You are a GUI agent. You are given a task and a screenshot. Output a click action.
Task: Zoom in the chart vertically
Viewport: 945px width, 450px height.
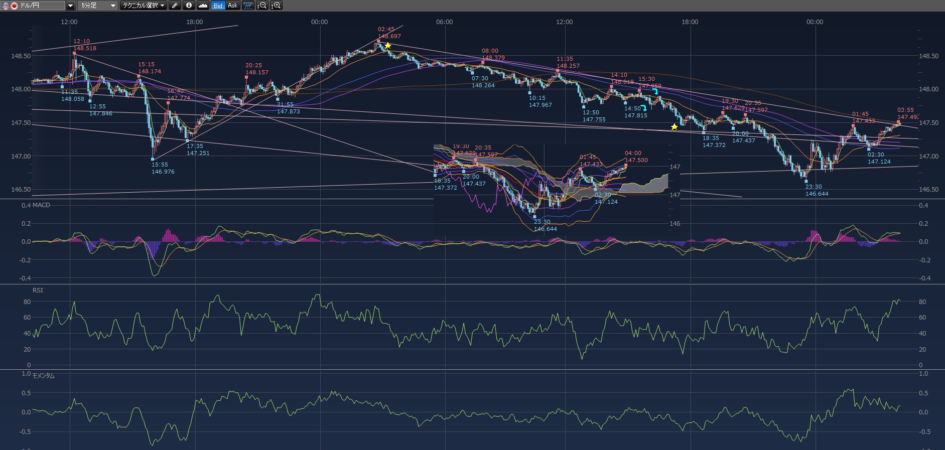tap(276, 6)
